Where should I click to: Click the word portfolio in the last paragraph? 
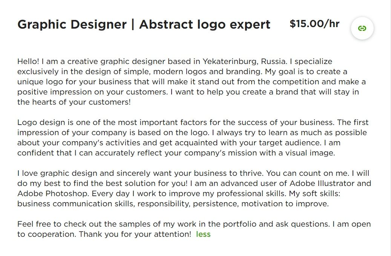pyautogui.click(x=239, y=224)
